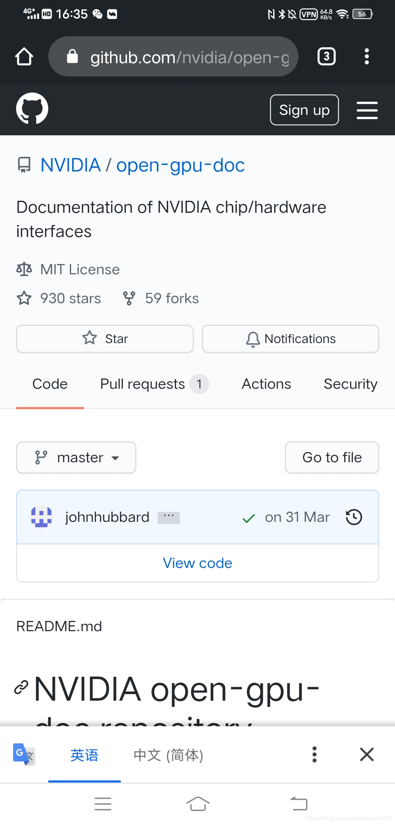Image resolution: width=395 pixels, height=825 pixels.
Task: Click Go to file button
Action: [332, 457]
